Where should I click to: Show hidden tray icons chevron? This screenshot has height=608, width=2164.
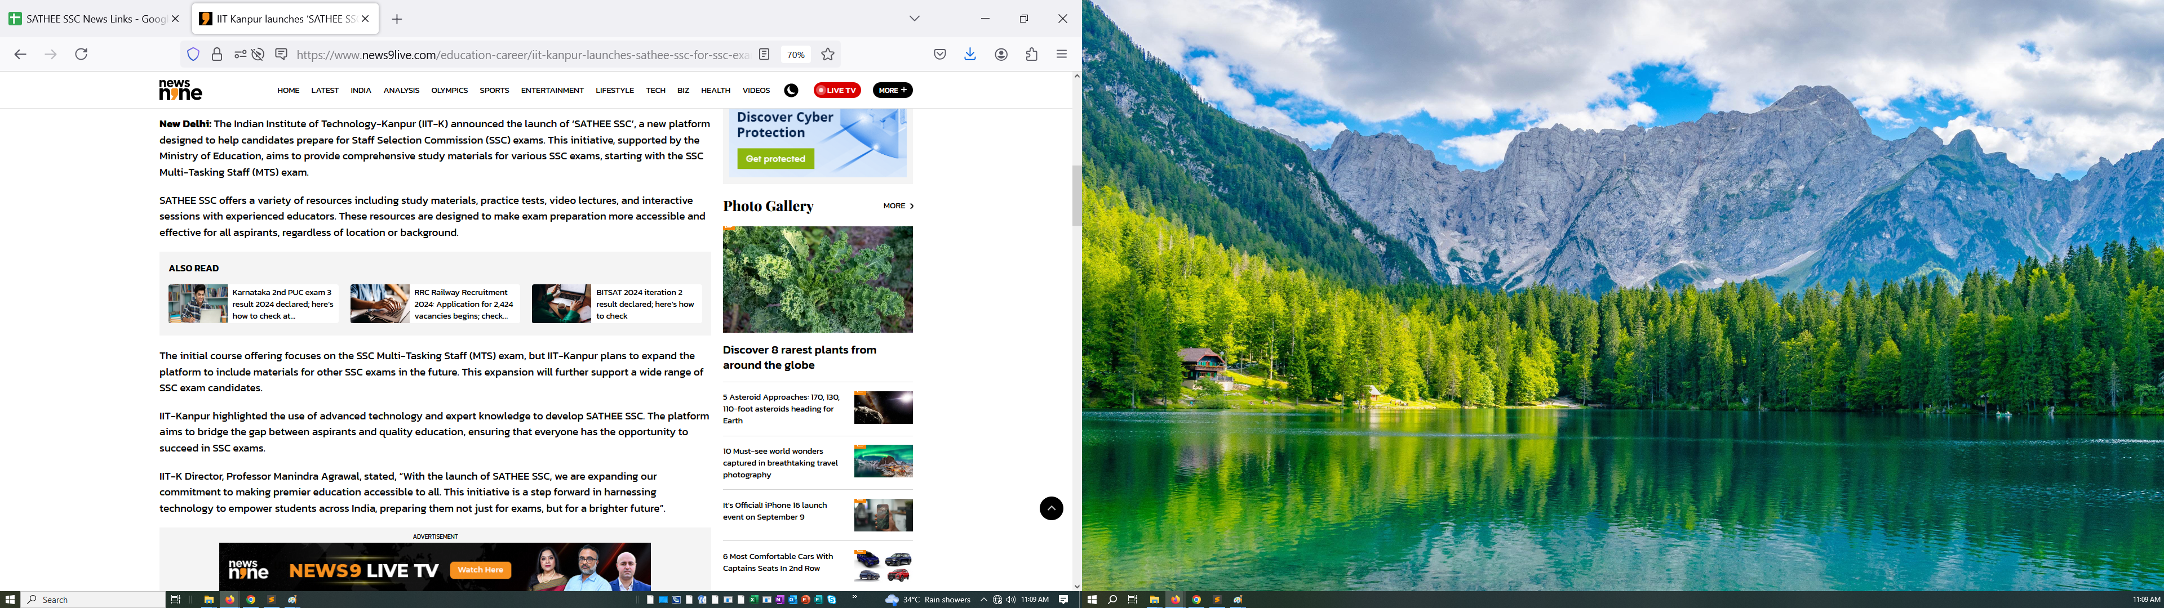click(984, 600)
